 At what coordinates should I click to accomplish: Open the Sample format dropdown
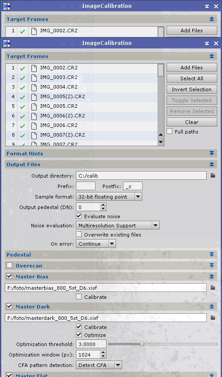click(x=109, y=196)
